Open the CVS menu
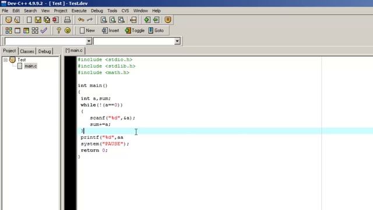The image size is (373, 210). point(125,10)
